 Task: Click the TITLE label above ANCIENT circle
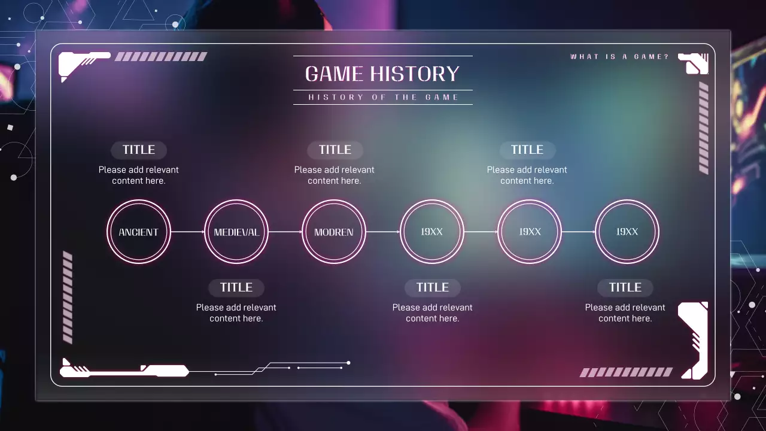click(x=139, y=150)
